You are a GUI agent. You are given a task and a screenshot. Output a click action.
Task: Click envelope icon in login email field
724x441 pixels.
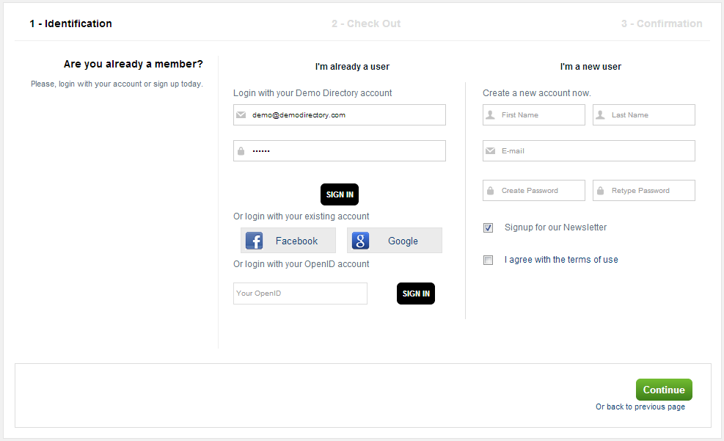(241, 115)
